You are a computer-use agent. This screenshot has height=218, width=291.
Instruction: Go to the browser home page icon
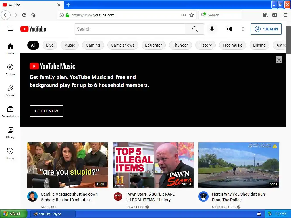(x=33, y=15)
